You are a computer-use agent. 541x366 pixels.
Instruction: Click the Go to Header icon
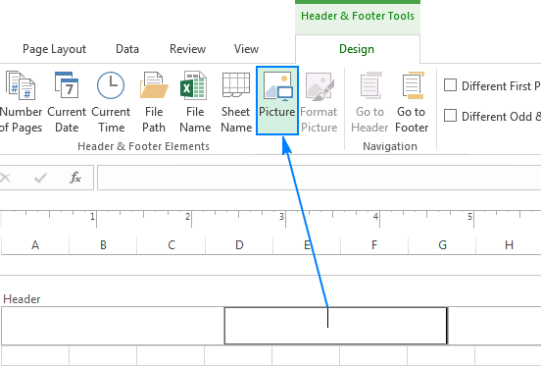[369, 102]
